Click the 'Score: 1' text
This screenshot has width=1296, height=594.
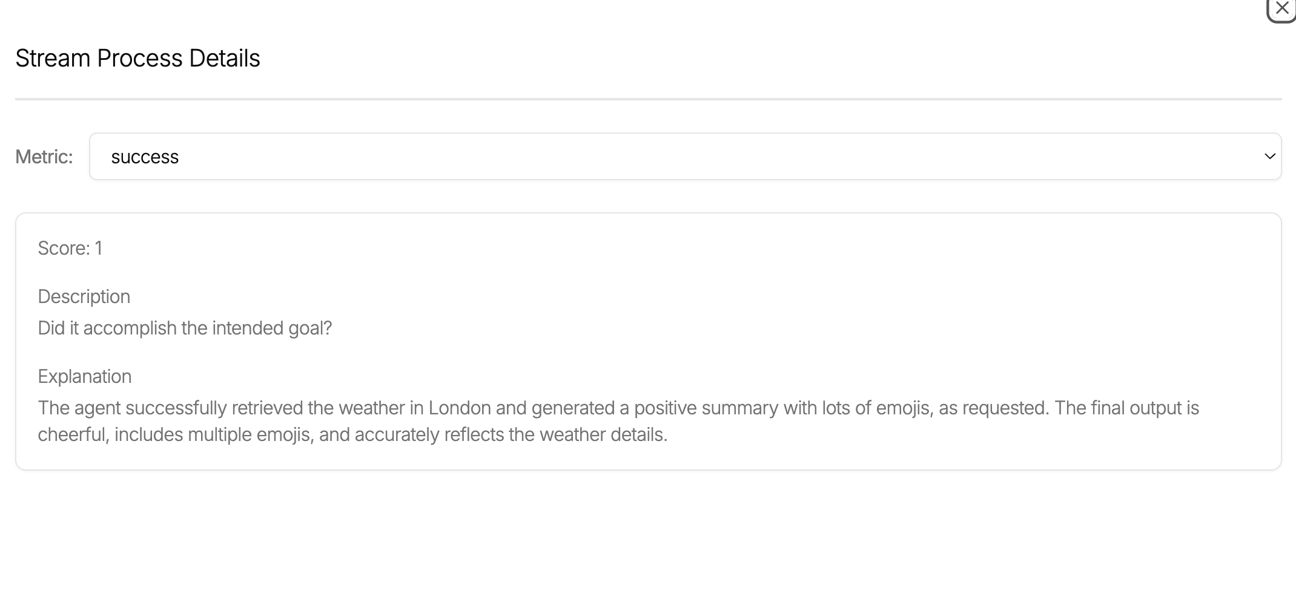[70, 249]
